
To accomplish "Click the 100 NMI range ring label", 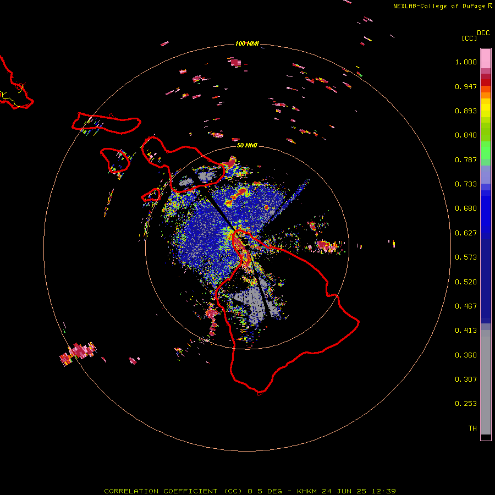I will coord(247,43).
